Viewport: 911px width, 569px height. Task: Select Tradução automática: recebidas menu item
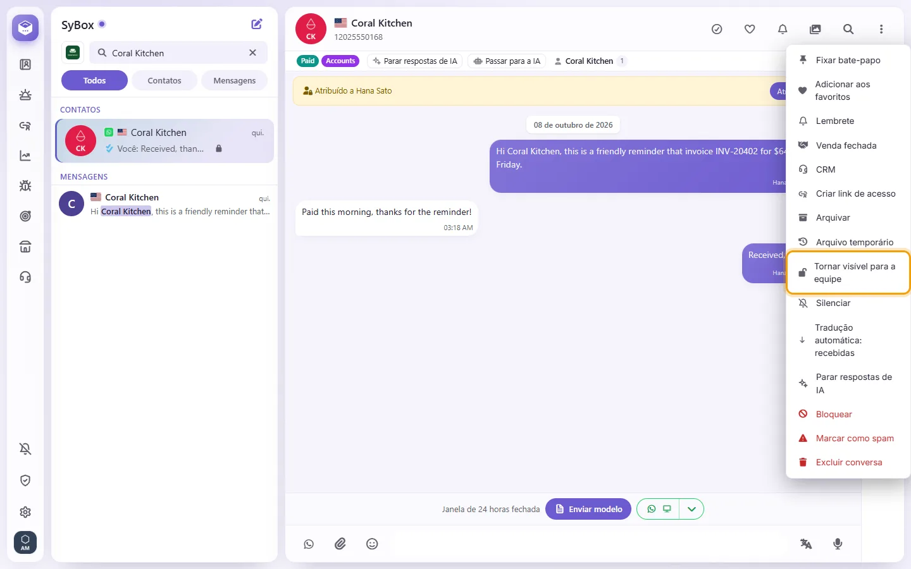pos(848,340)
